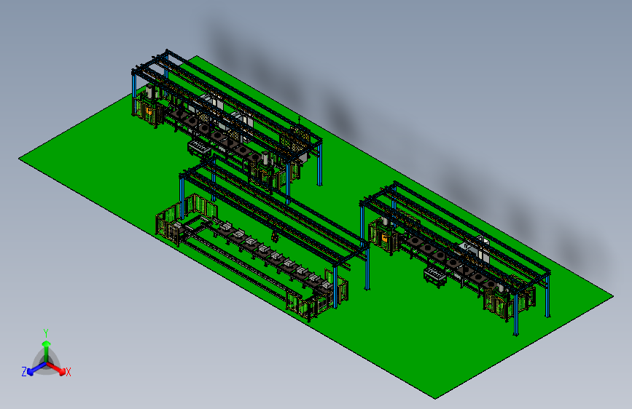Click the red X axis of orientation triad
The image size is (632, 409).
[x=58, y=368]
